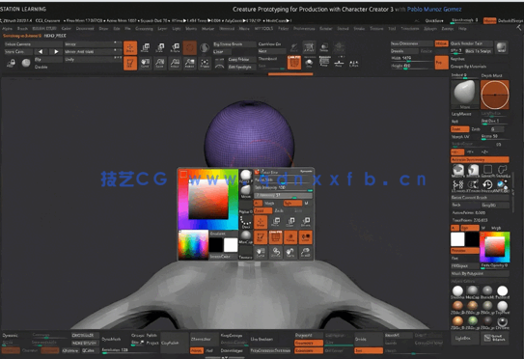
Task: Toggle Activate Symmetry button
Action: tap(480, 160)
